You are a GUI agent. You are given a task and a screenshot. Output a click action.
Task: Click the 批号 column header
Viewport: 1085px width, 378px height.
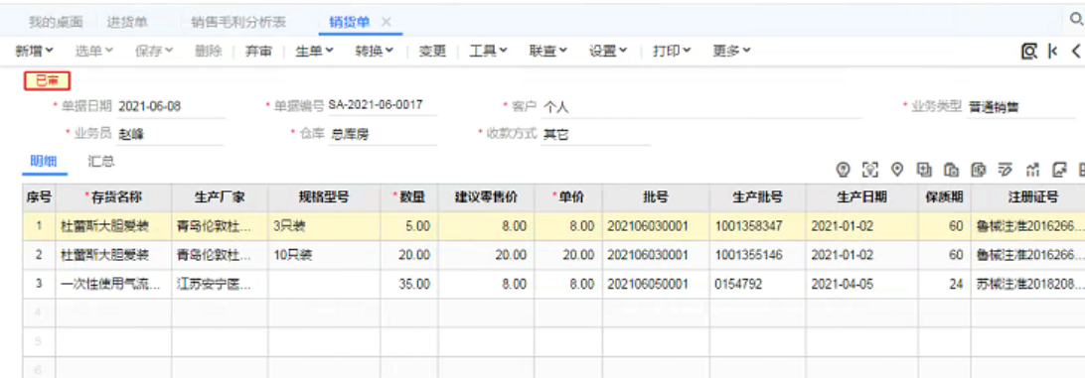coord(656,197)
